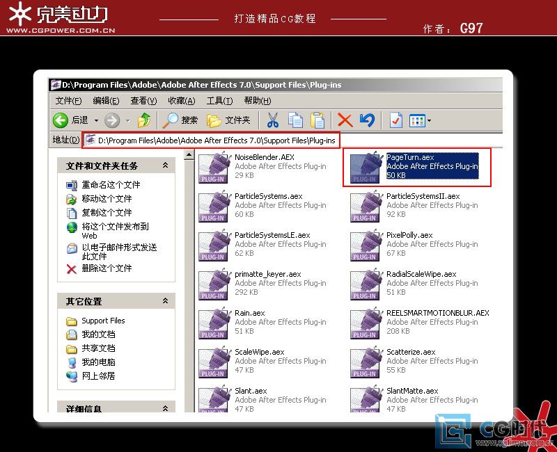Collapse the 详细信息 panel
Screen dimensions: 557x452
click(165, 408)
